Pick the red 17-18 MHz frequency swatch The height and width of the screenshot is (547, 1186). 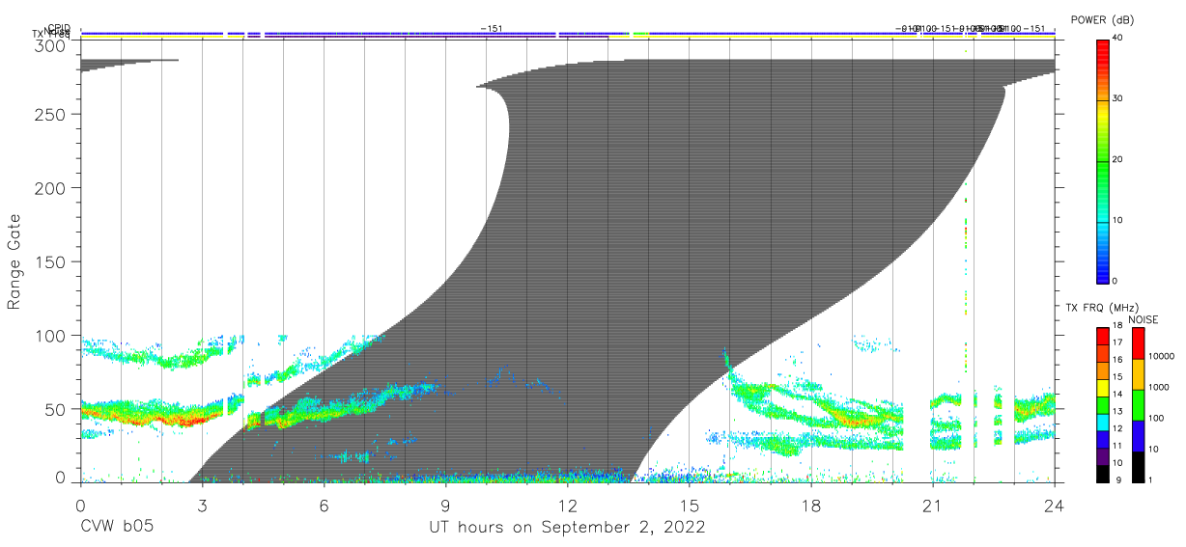(1102, 337)
